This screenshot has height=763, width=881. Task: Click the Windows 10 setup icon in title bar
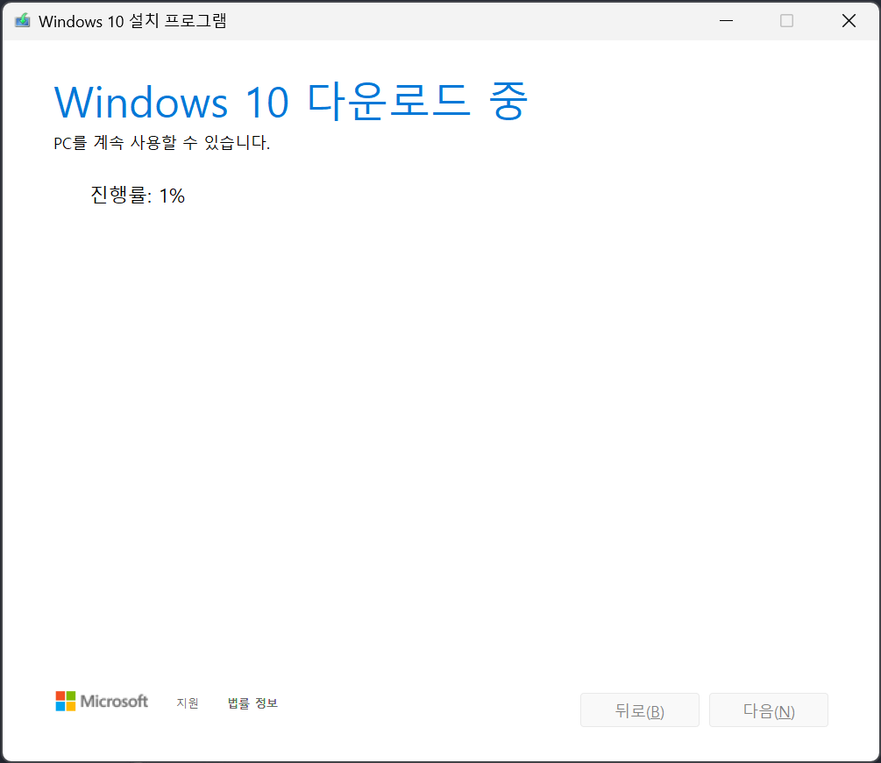[x=23, y=21]
